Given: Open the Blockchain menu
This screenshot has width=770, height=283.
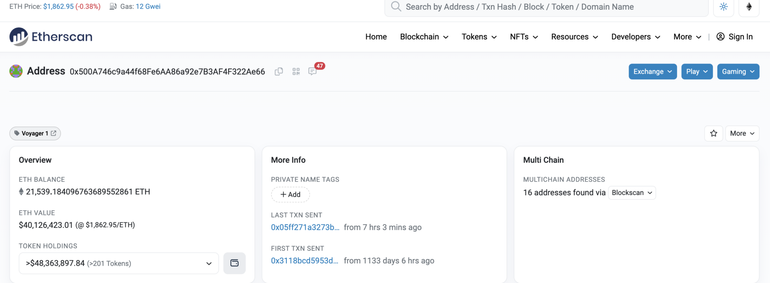Looking at the screenshot, I should 424,36.
